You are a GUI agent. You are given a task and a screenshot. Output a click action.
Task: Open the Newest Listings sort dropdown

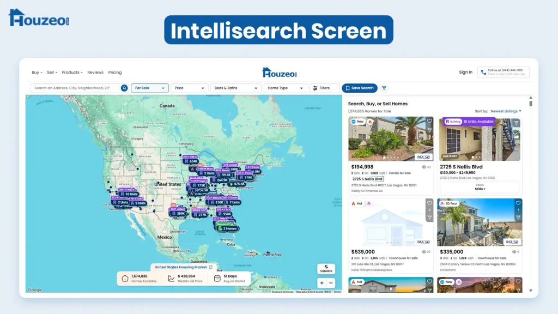point(506,111)
